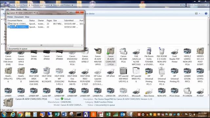Click the Hardware and Sound breadcrumb
The width and height of the screenshot is (210, 118).
[x=40, y=5]
